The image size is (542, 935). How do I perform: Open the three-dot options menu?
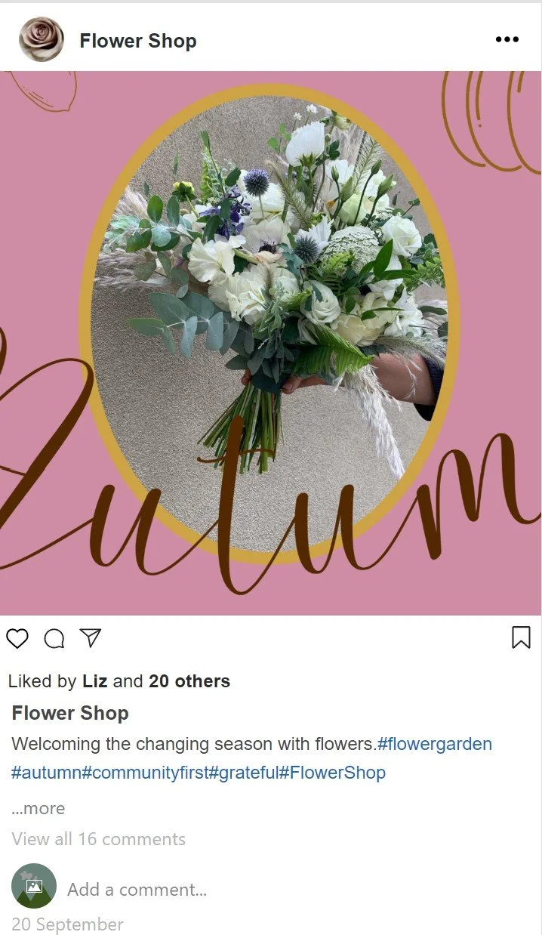pyautogui.click(x=507, y=40)
